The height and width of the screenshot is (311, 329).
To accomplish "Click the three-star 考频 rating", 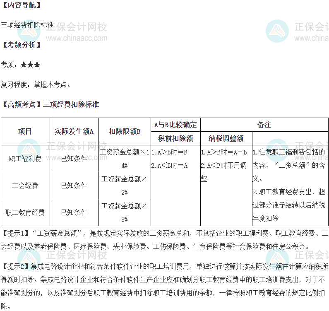I will point(31,65).
